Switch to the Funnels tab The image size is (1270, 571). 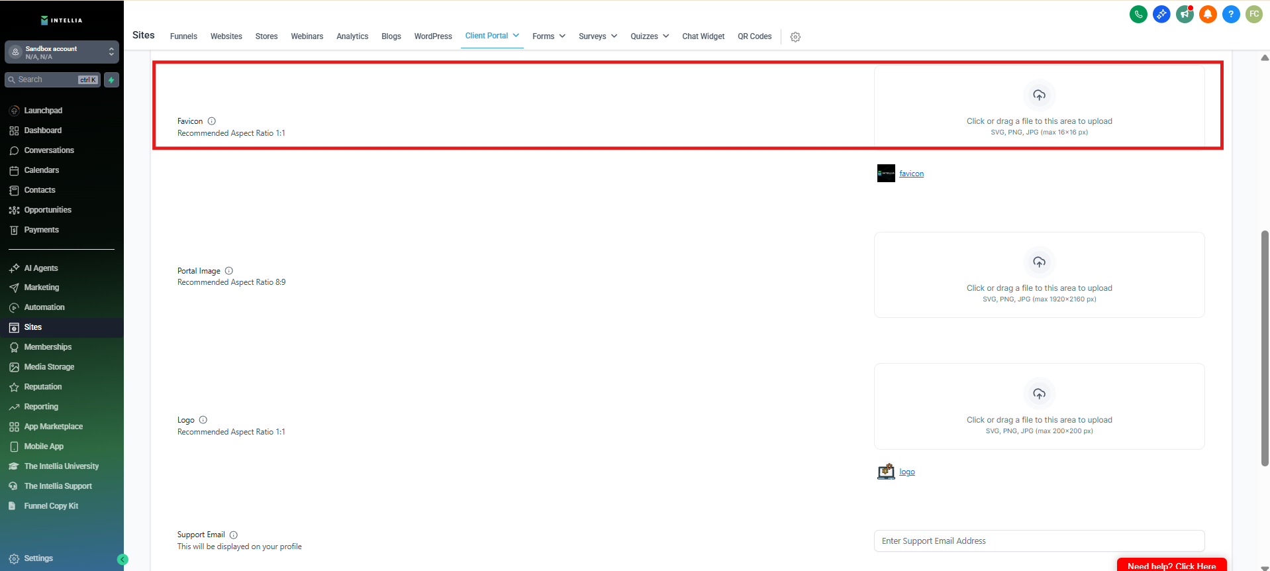click(x=183, y=36)
